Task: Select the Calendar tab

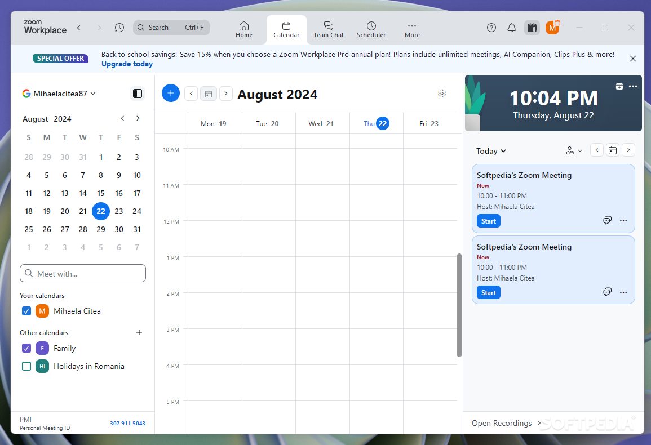Action: (x=286, y=29)
